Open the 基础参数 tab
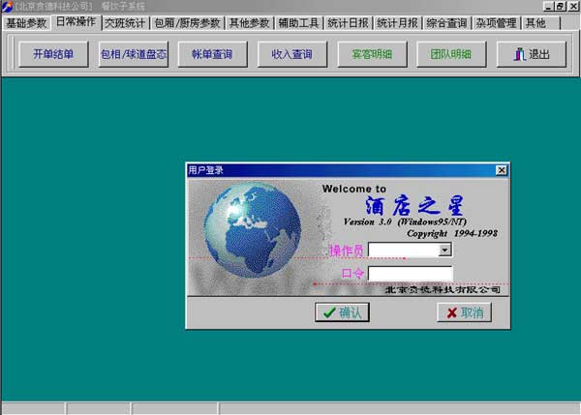This screenshot has width=581, height=415. coord(26,23)
